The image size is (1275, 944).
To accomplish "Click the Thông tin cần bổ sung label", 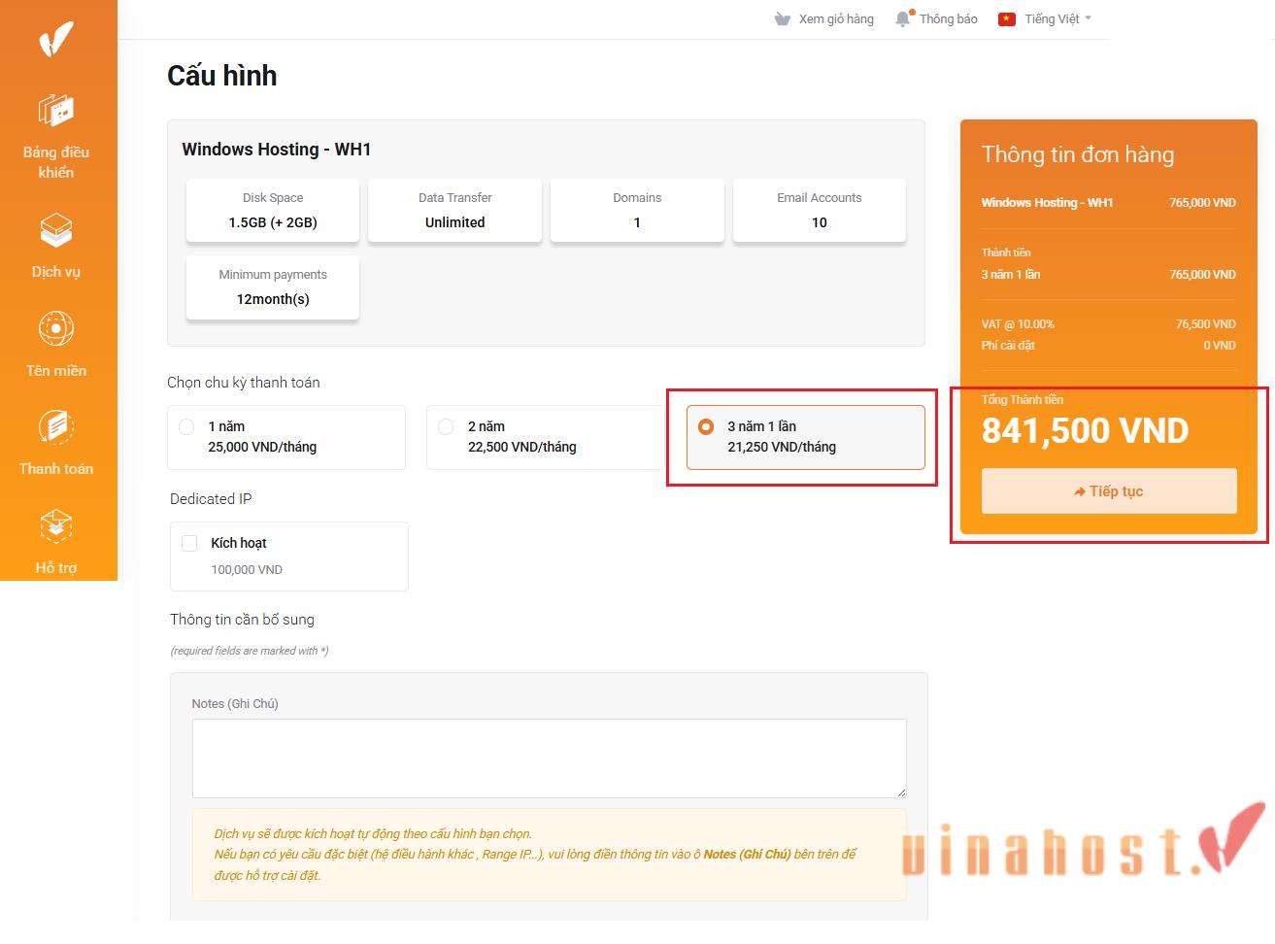I will click(242, 620).
